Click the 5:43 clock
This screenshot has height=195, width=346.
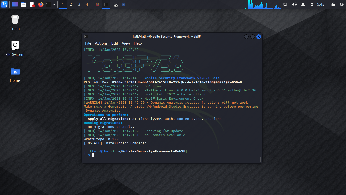point(321,4)
